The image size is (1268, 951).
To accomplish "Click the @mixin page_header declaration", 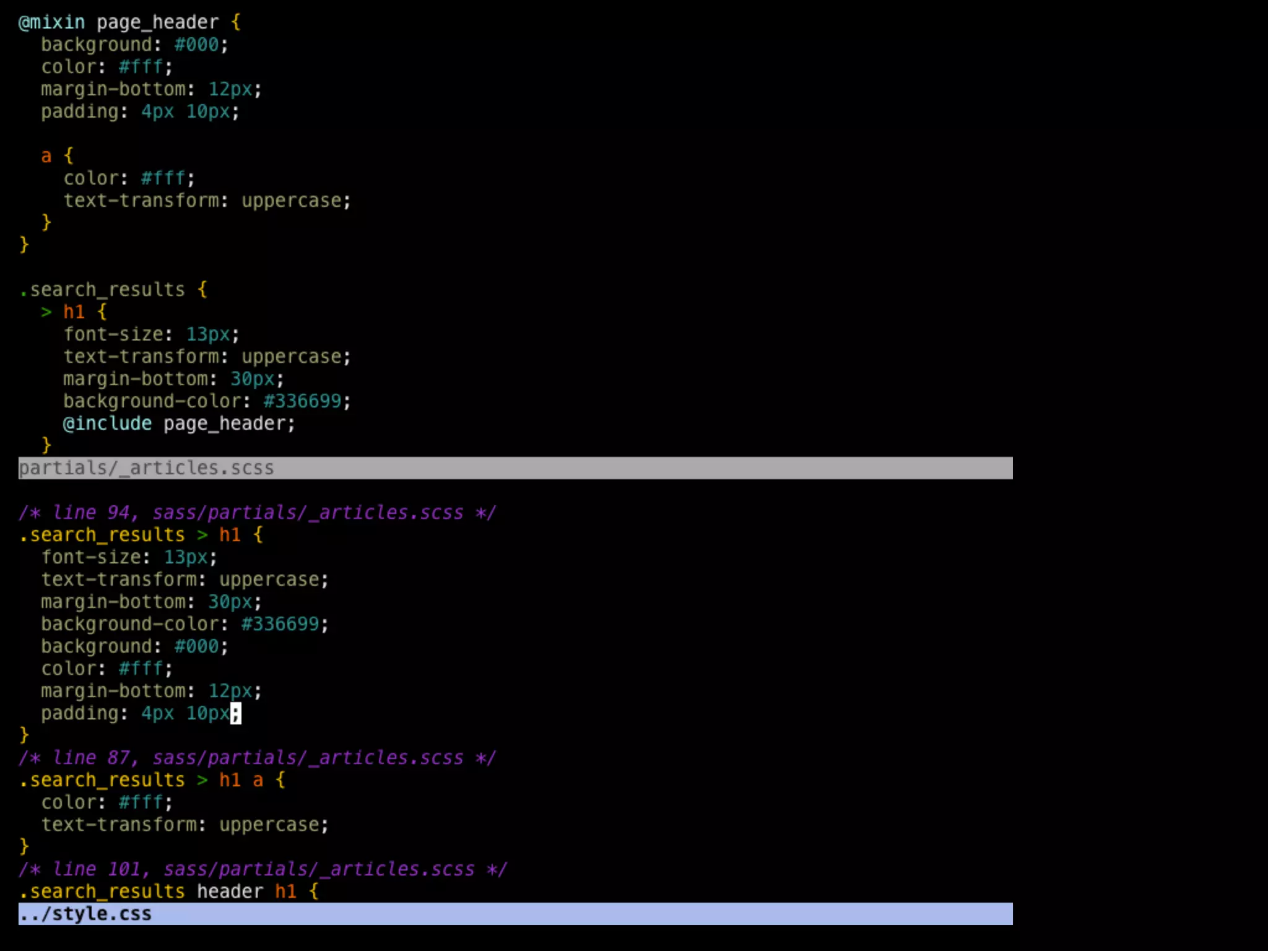I will click(x=129, y=22).
